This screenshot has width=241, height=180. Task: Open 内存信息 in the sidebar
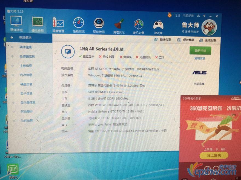coord(26,75)
